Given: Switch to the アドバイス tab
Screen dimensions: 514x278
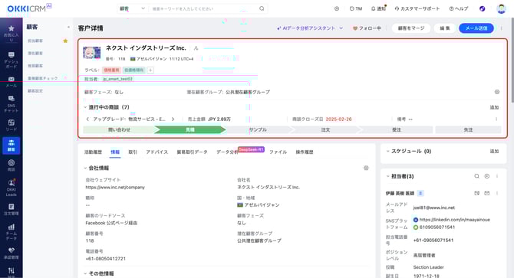Looking at the screenshot, I should (157, 152).
